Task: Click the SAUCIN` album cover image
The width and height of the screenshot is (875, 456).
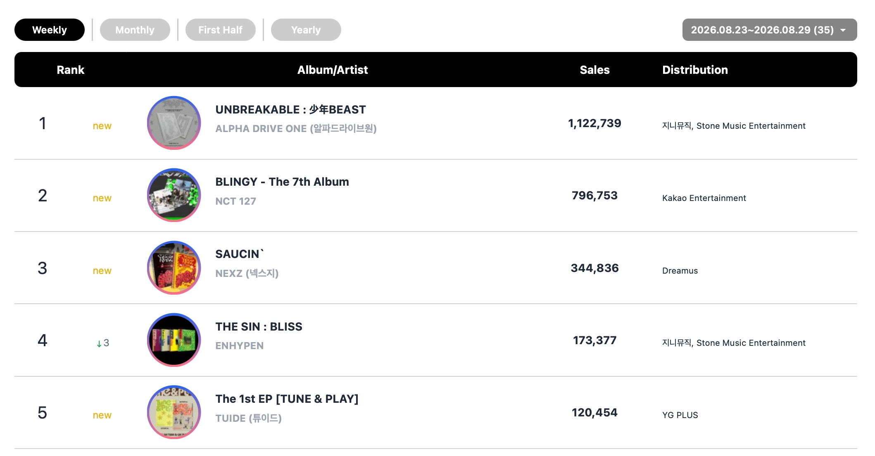Action: (x=174, y=268)
